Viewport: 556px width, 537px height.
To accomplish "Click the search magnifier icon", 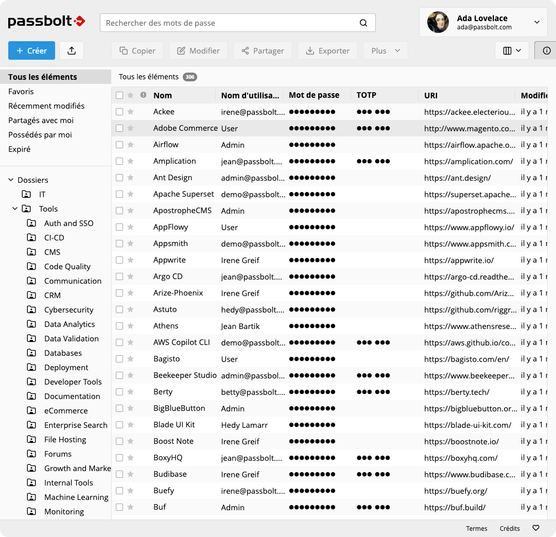I will point(363,23).
